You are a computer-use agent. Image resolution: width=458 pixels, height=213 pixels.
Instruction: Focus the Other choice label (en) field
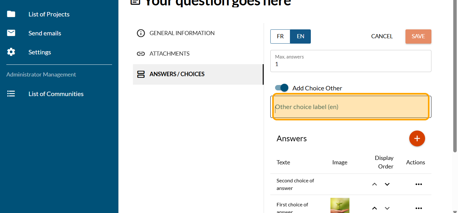click(350, 107)
